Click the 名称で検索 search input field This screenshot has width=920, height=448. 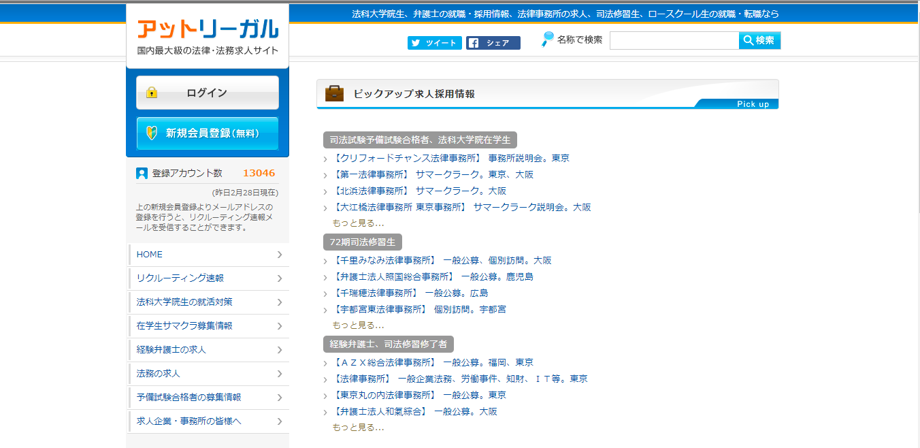(x=674, y=41)
